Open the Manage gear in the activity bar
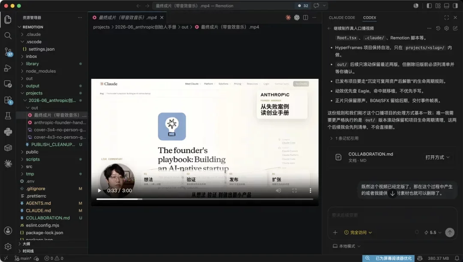Image resolution: width=463 pixels, height=262 pixels. tap(8, 247)
